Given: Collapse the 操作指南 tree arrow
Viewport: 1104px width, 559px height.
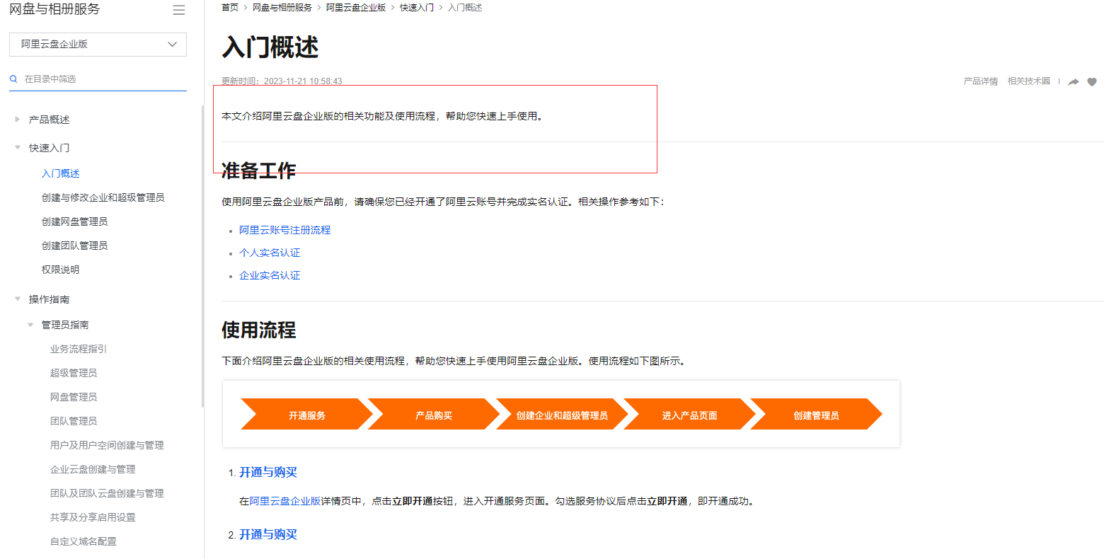Looking at the screenshot, I should 18,299.
